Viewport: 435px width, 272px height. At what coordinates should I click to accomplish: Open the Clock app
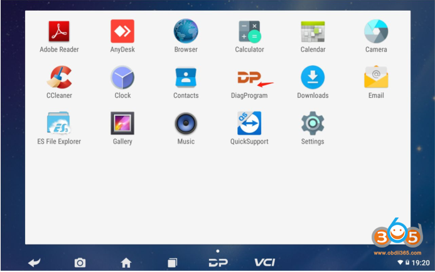point(122,77)
